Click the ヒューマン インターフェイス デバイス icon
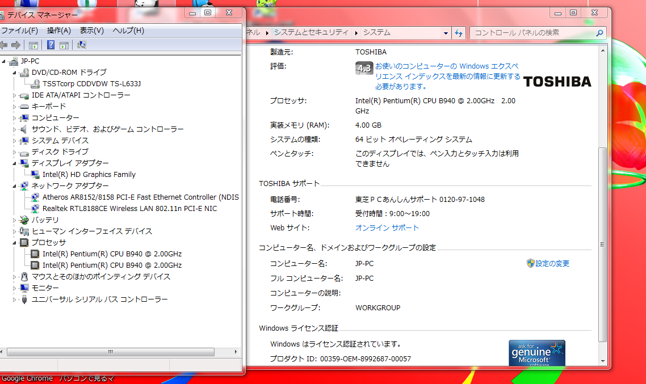 tap(24, 231)
